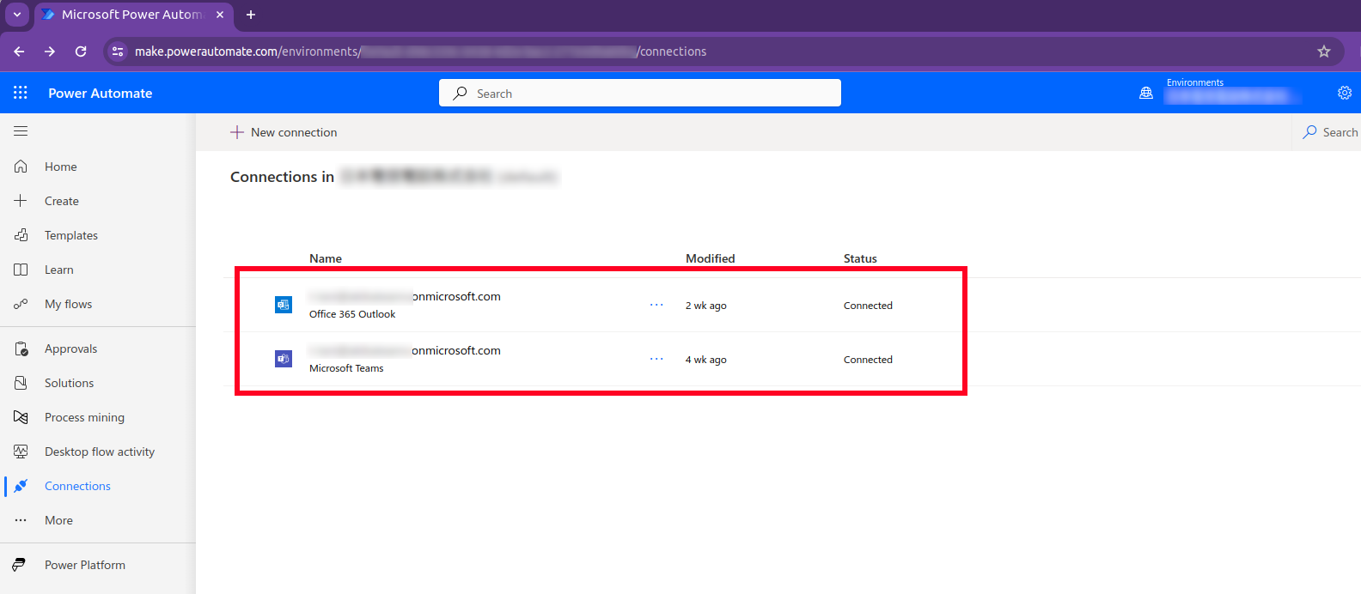Bookmark this page with the star icon
The width and height of the screenshot is (1361, 594).
(1324, 52)
